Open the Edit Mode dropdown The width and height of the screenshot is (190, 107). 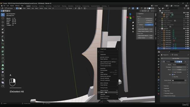pyautogui.click(x=10, y=8)
